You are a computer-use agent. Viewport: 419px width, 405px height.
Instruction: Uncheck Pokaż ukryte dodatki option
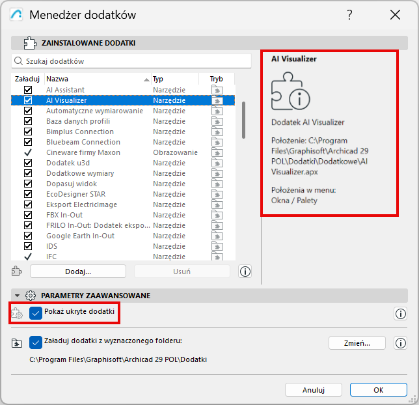(x=36, y=313)
